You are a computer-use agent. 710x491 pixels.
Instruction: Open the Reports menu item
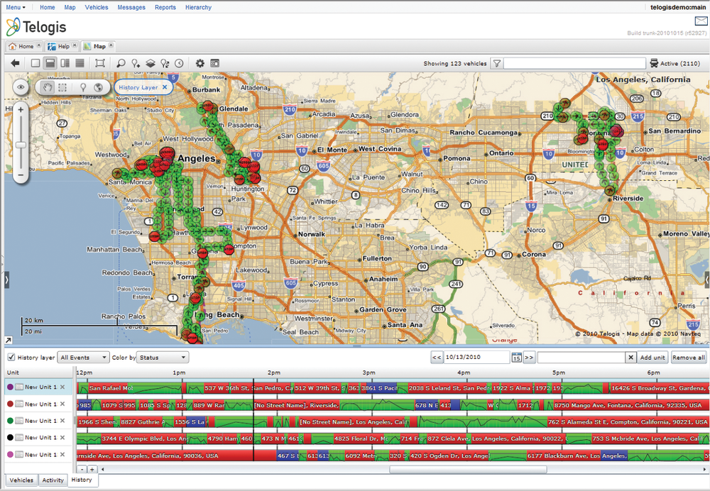165,7
